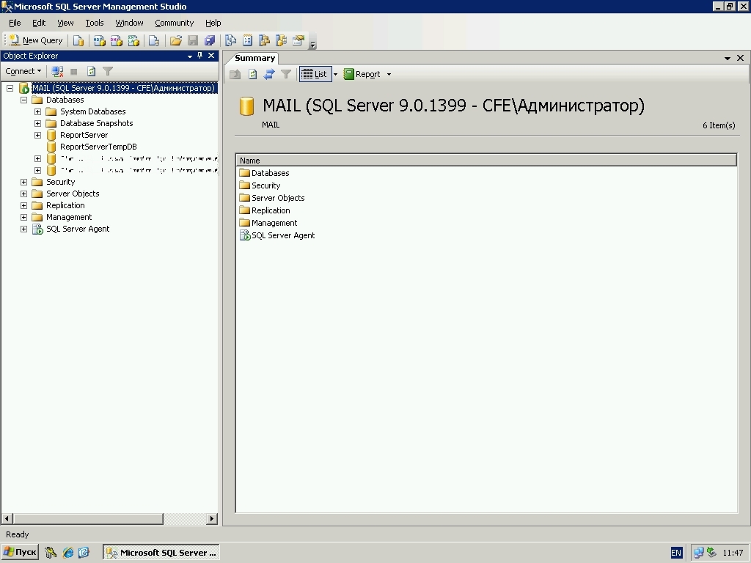Open the List view dropdown arrow
Screen dimensions: 751x563
pyautogui.click(x=335, y=74)
